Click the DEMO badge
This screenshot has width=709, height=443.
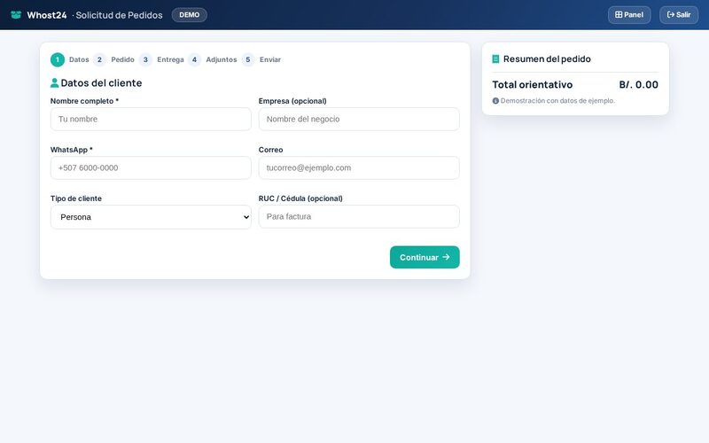pyautogui.click(x=189, y=15)
